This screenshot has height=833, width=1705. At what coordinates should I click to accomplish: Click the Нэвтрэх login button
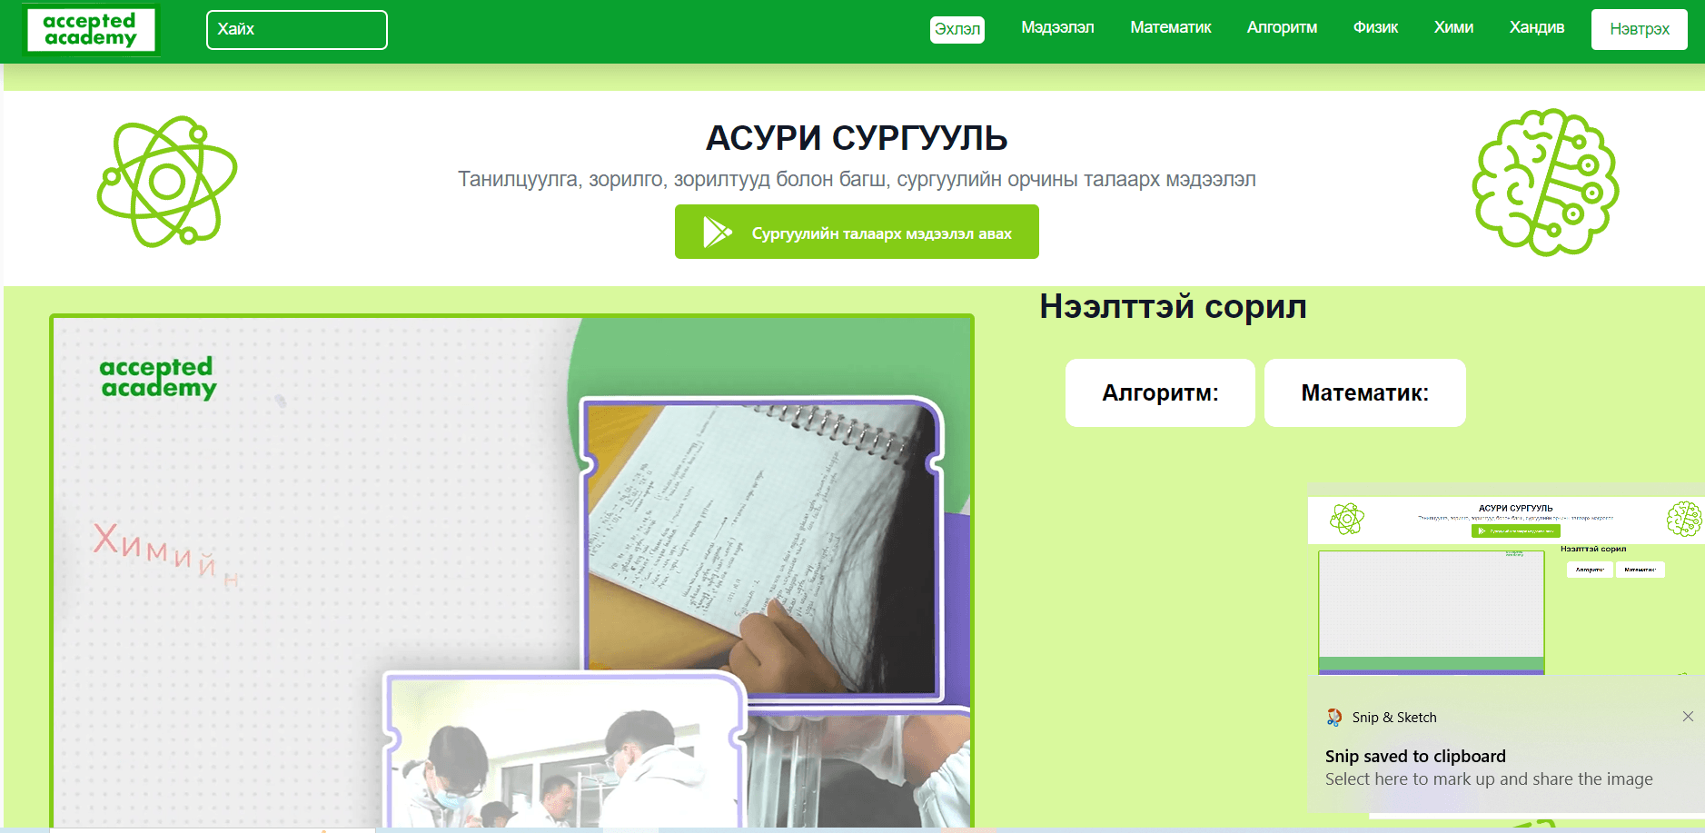1640,29
